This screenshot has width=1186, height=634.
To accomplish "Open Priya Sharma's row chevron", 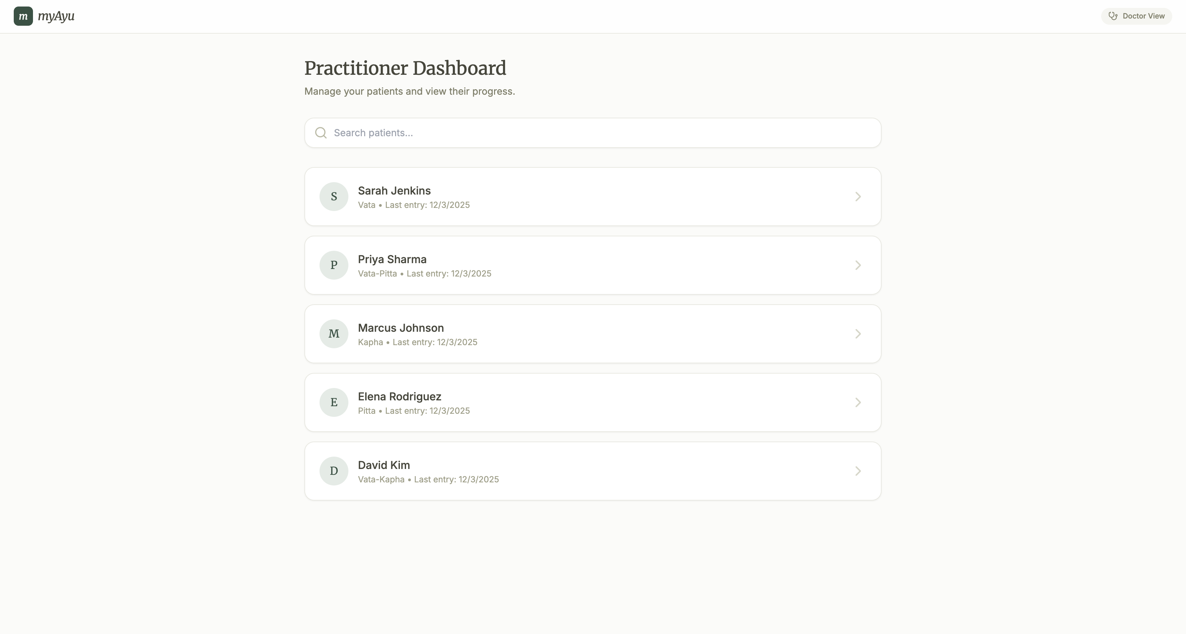I will 858,265.
